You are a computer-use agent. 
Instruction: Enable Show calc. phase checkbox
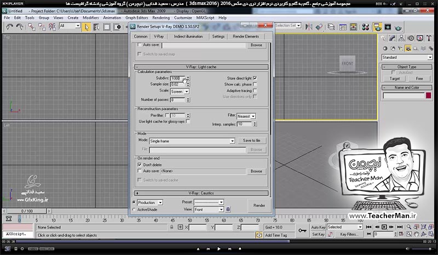255,84
